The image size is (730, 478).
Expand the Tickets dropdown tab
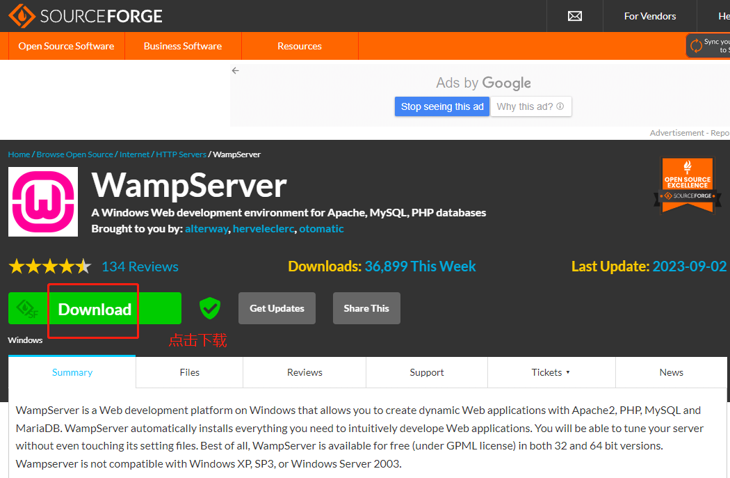(551, 372)
